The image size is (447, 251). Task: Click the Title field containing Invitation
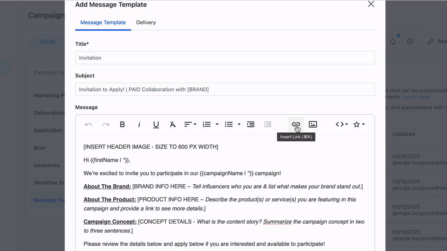(225, 58)
